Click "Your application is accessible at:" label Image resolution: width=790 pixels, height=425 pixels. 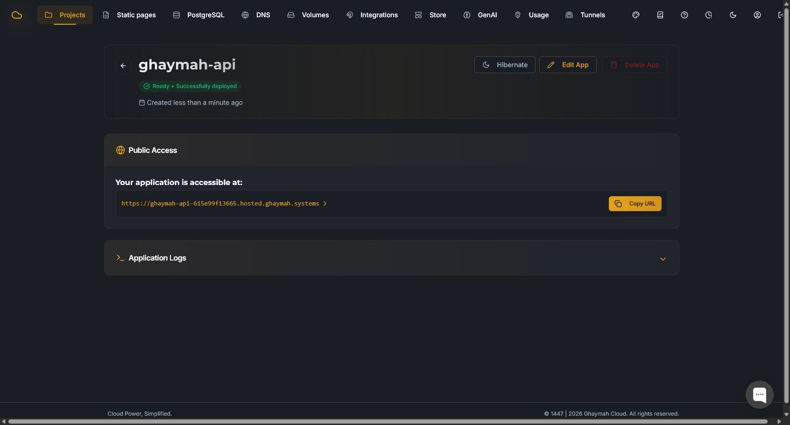(179, 182)
